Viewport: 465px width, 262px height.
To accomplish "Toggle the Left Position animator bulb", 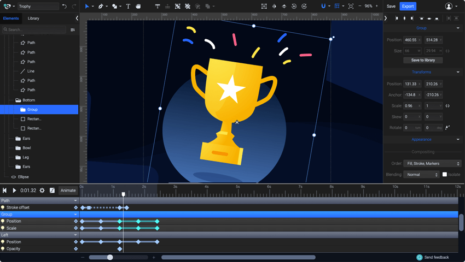I will (3, 242).
